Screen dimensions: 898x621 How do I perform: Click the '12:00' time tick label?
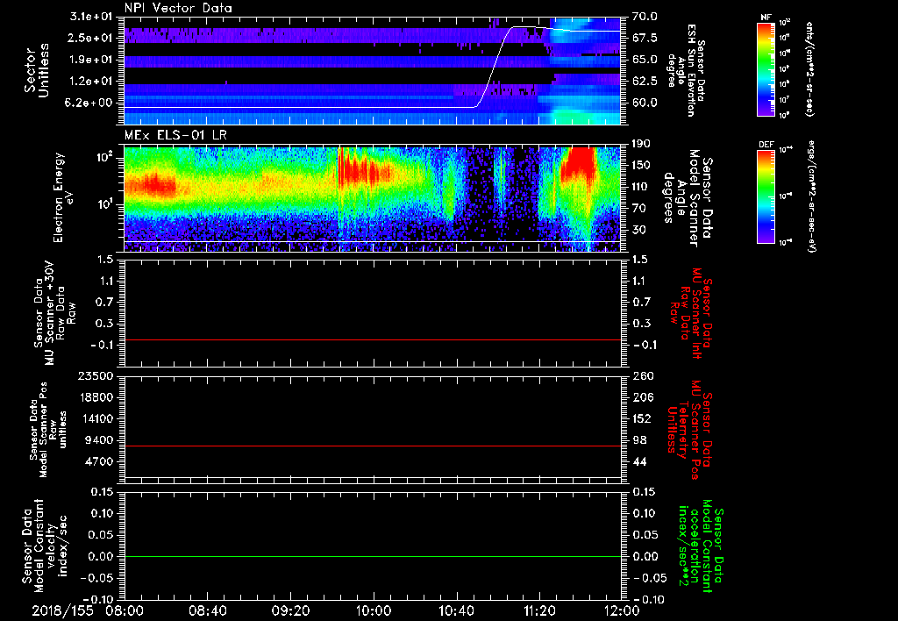[x=622, y=610]
